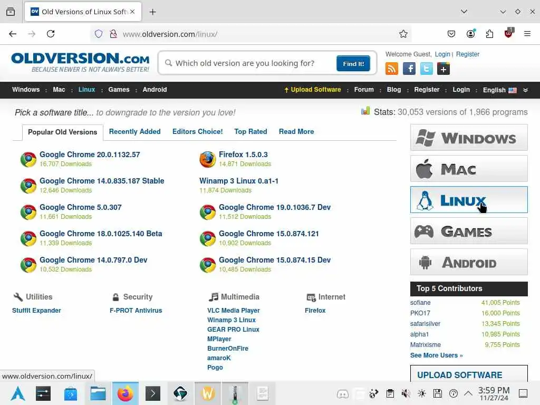
Task: Click the Find It! button
Action: [x=353, y=63]
